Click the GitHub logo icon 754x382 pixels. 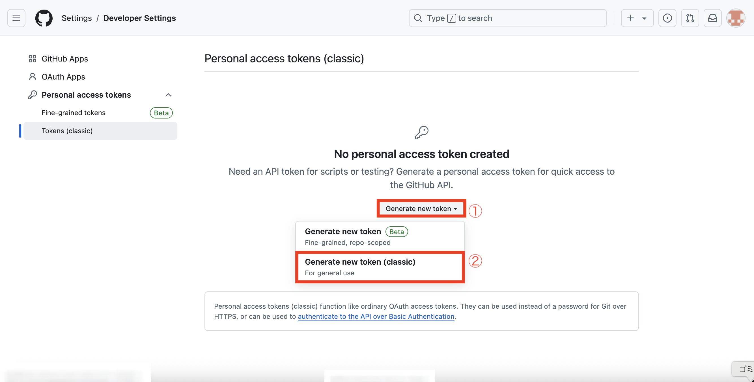pos(44,18)
